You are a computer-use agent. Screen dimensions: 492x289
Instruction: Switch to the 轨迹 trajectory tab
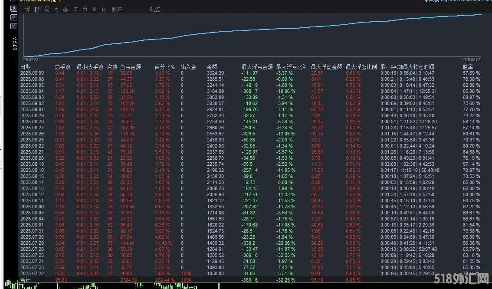click(x=155, y=9)
